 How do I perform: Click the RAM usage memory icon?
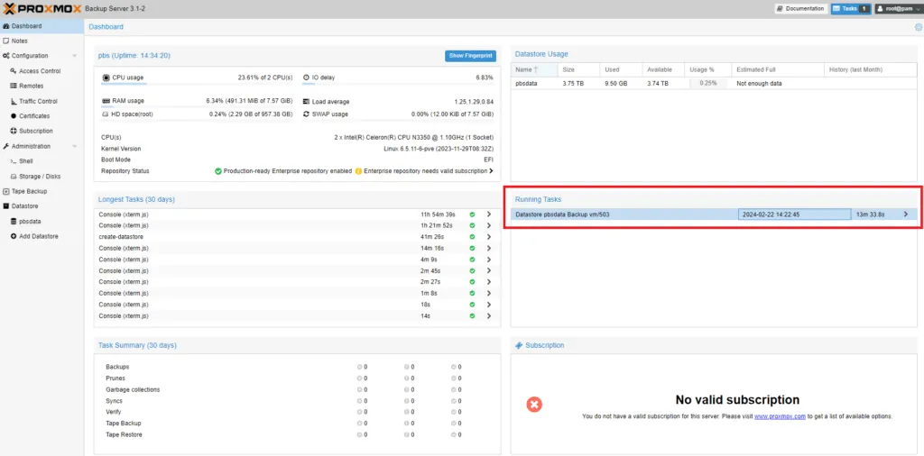coord(106,101)
